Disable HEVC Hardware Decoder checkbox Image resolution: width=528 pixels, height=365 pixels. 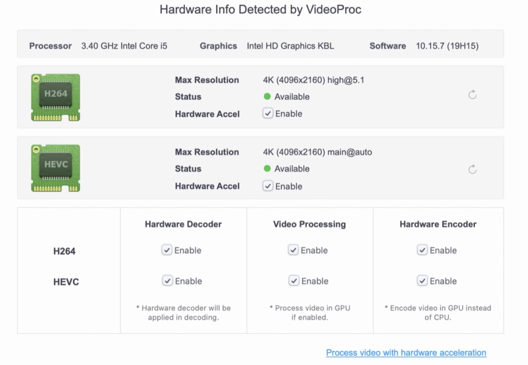[167, 281]
